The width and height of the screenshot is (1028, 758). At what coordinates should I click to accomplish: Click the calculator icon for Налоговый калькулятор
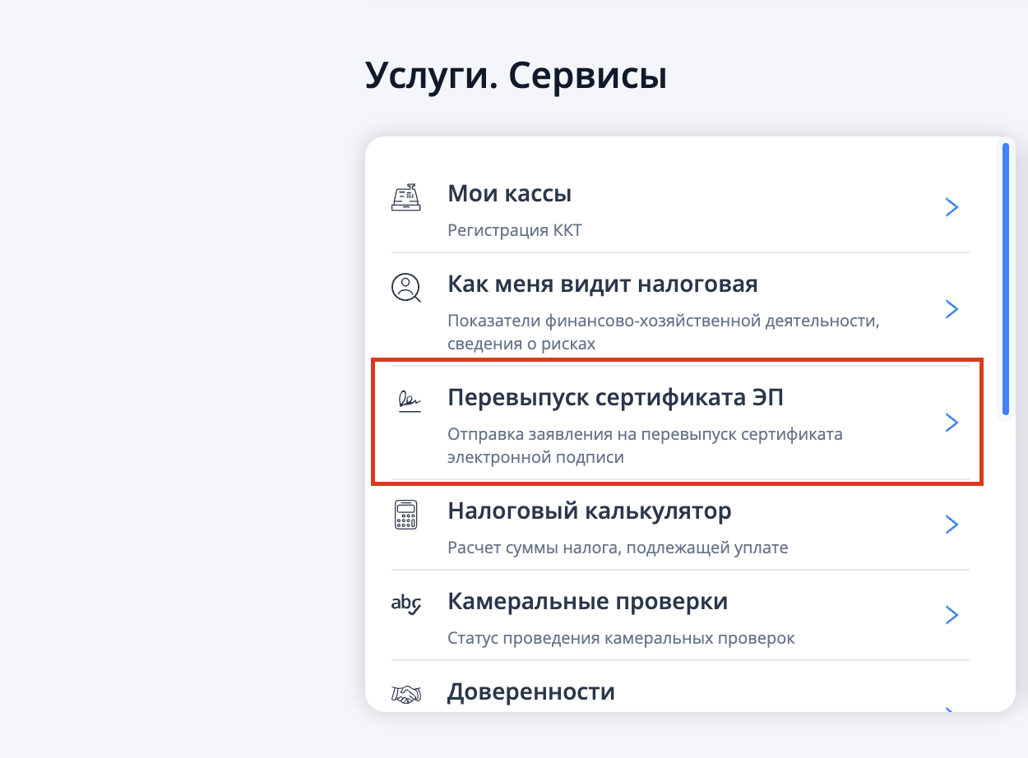point(405,515)
